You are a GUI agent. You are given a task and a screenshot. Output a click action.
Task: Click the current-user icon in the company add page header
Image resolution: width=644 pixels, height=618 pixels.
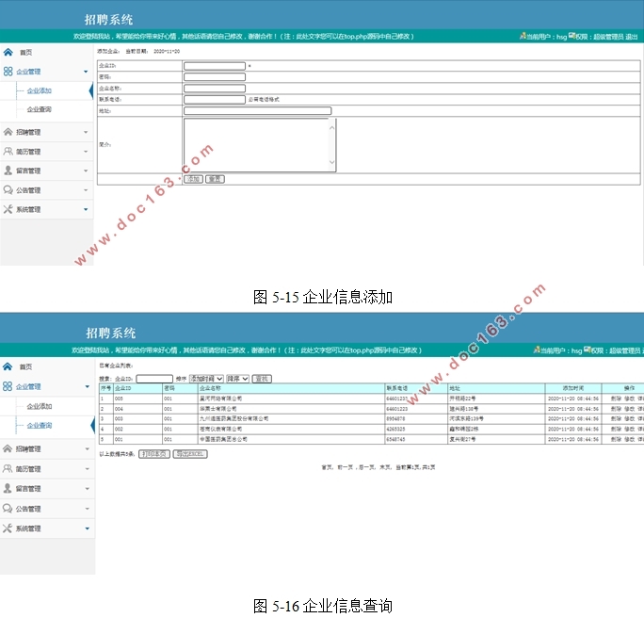click(x=523, y=36)
